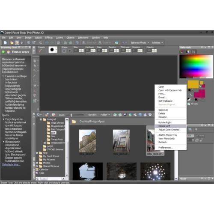Choose Rotate Left in context menu
The height and width of the screenshot is (214, 214).
(170, 126)
